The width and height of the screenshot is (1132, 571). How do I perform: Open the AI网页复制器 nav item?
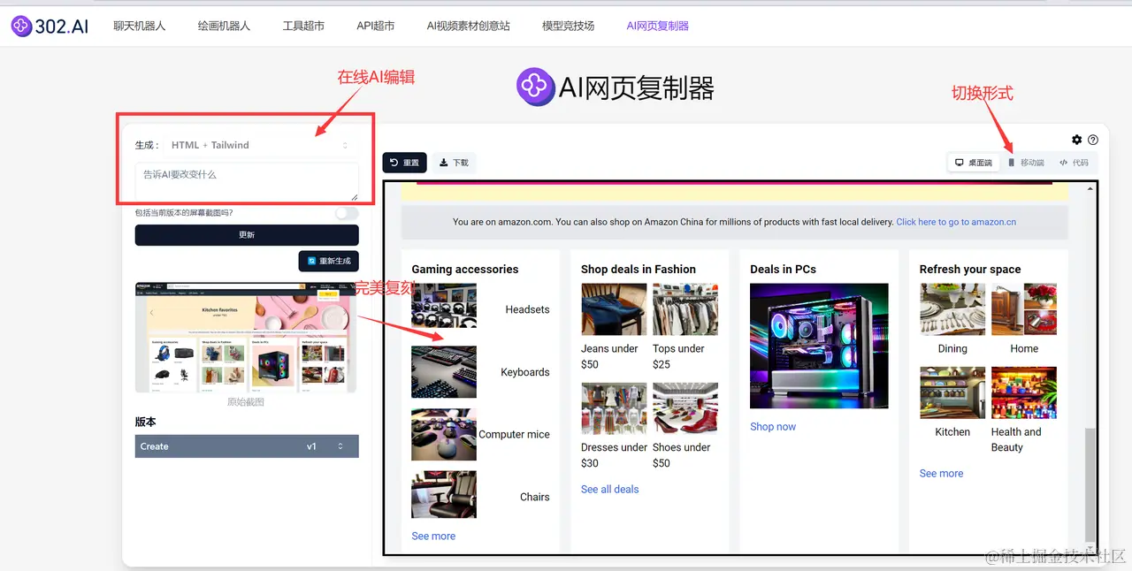pyautogui.click(x=657, y=26)
